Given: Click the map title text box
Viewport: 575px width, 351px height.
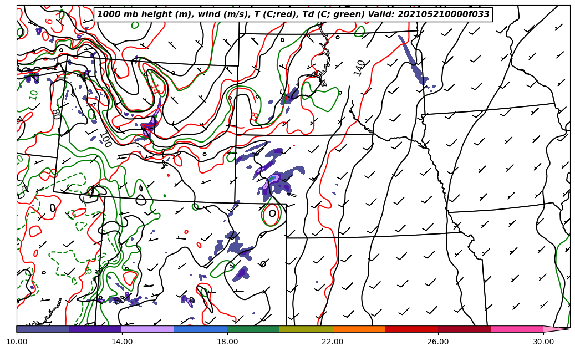Looking at the screenshot, I should pyautogui.click(x=293, y=14).
